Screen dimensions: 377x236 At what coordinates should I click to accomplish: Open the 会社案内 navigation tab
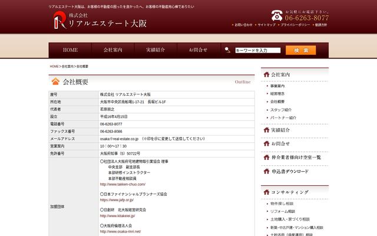[113, 50]
